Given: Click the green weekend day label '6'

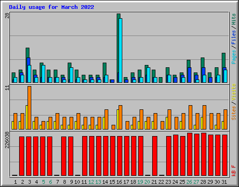Looking at the screenshot, I should pos(50,182).
